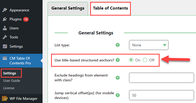196x103 pixels.
Task: Open the User Guide submenu link
Action: tap(12, 80)
